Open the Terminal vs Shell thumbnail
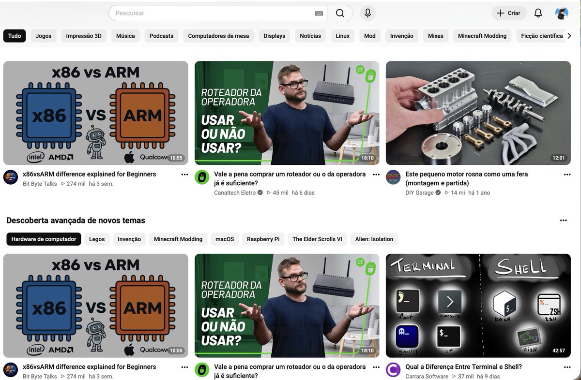The height and width of the screenshot is (380, 581). coord(478,306)
